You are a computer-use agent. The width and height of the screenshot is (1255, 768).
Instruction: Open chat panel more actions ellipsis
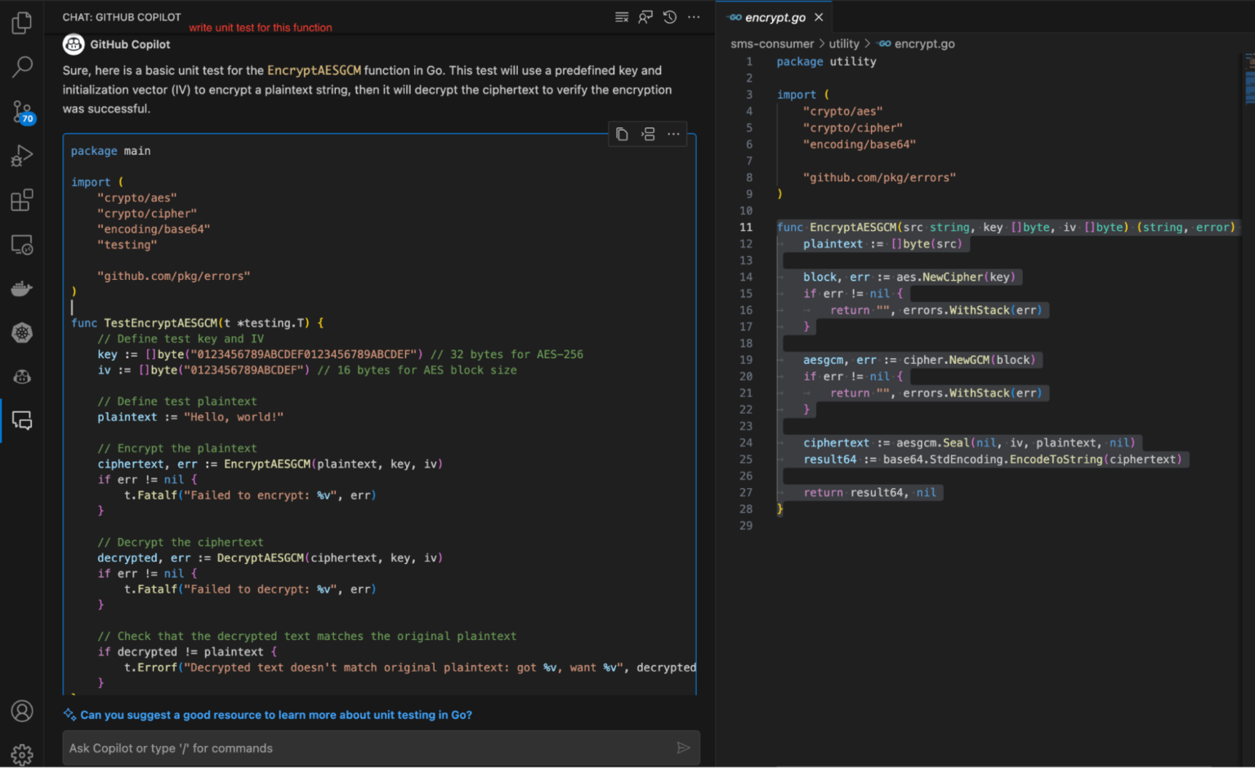694,17
